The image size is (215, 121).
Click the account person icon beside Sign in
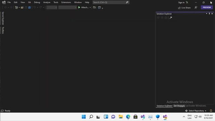point(187,2)
